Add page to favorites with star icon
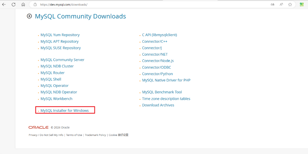 pos(290,5)
